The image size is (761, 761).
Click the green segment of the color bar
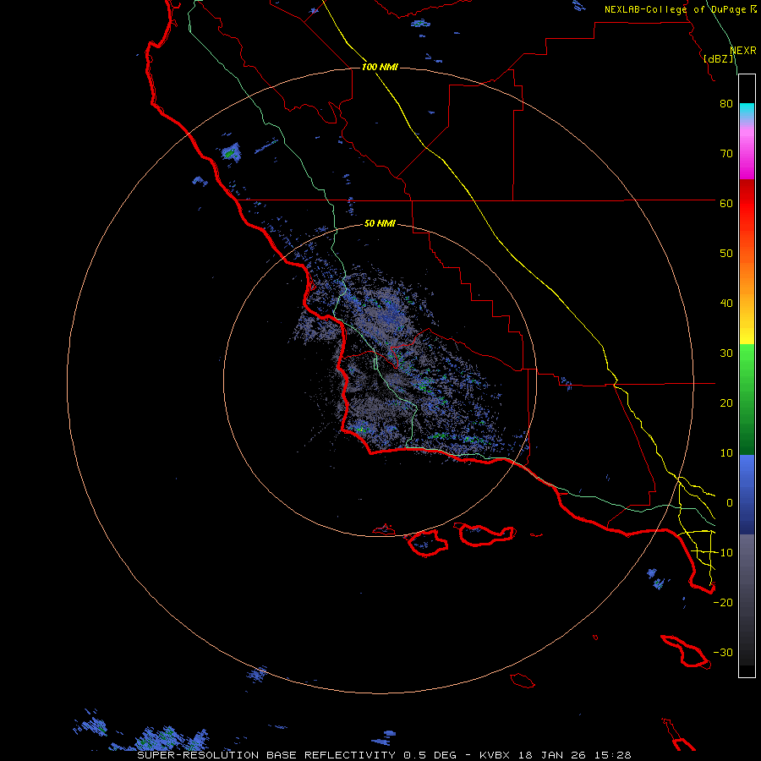747,399
